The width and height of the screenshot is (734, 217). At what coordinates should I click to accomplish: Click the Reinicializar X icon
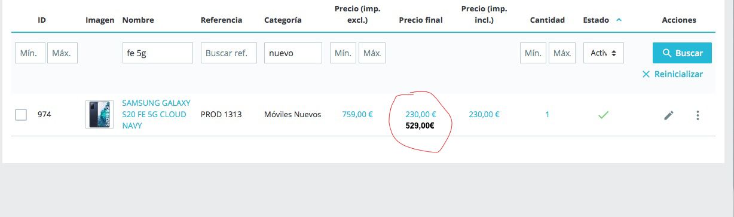pos(646,74)
